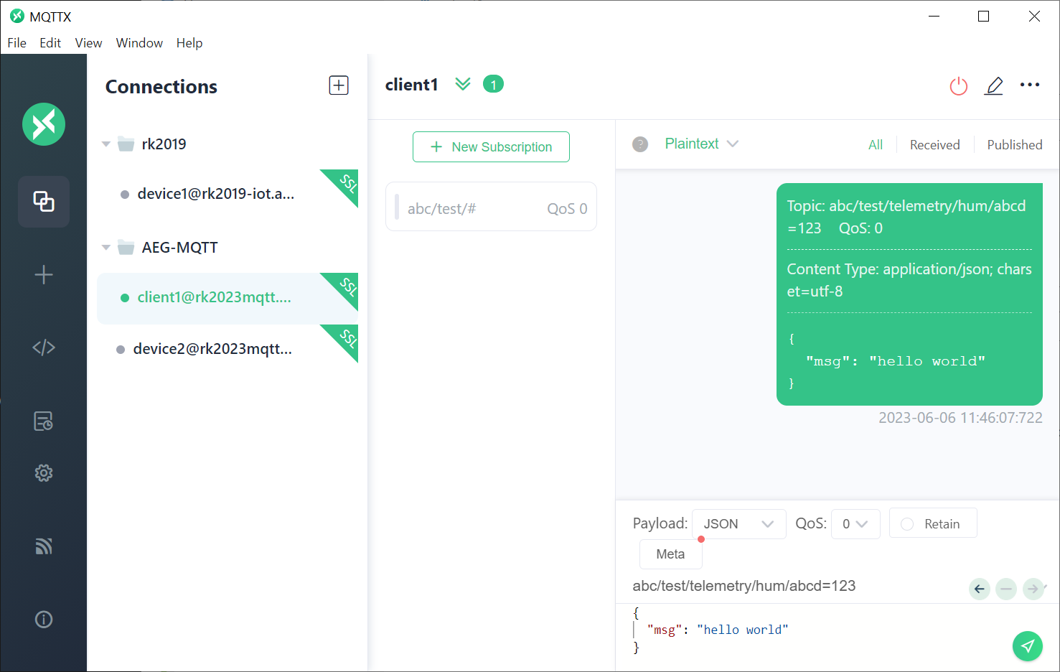Open the three-dots more options menu
The width and height of the screenshot is (1060, 672).
pyautogui.click(x=1030, y=85)
